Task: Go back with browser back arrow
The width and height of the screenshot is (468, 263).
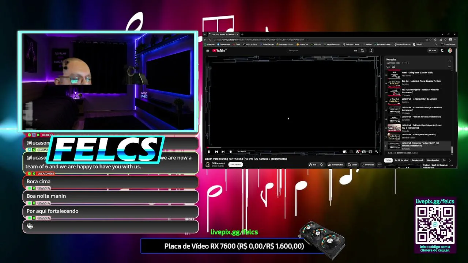Action: [205, 39]
